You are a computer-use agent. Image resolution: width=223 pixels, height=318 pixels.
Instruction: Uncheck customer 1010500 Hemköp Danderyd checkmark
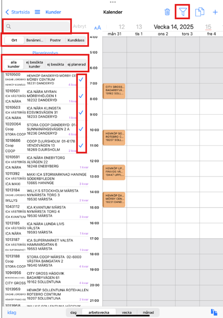tap(81, 79)
